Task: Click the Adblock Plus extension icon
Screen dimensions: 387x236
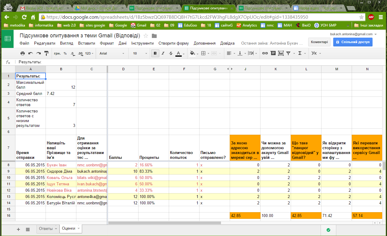Action: pyautogui.click(x=371, y=17)
